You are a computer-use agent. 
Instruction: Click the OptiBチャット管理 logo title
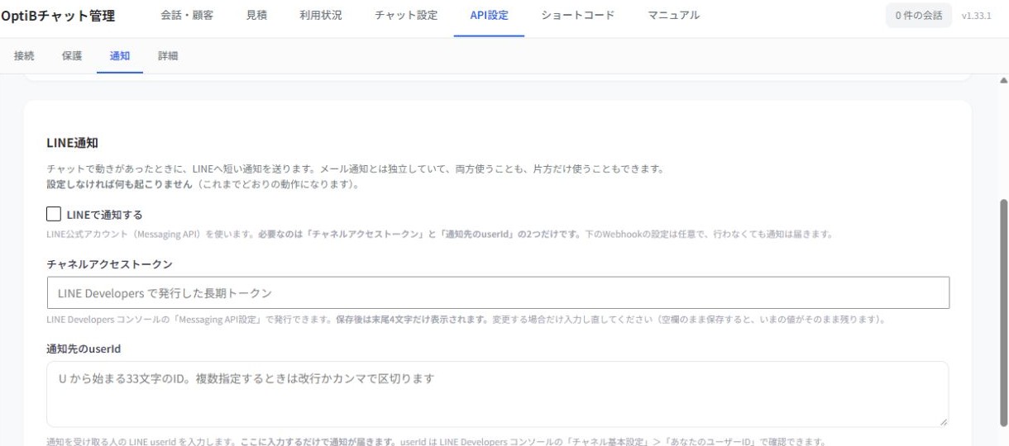(x=58, y=16)
